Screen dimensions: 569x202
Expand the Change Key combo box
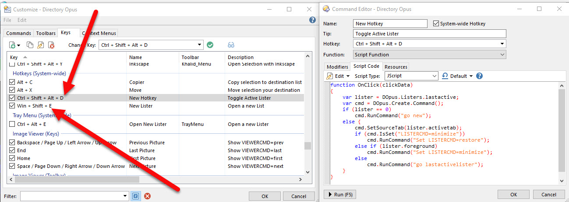click(200, 45)
